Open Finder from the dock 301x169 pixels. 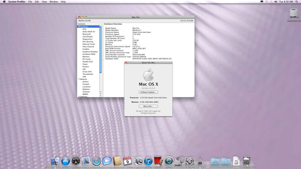[x=55, y=161]
